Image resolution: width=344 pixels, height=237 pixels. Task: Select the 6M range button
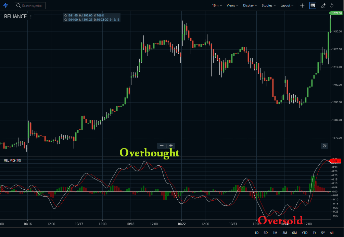click(294, 233)
